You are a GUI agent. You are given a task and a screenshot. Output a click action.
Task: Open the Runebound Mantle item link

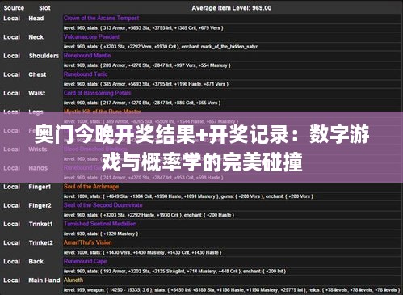pos(87,55)
